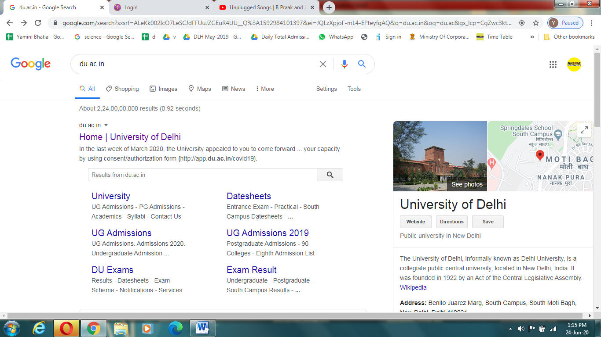Open the Datesheets sitelink
The height and width of the screenshot is (337, 601).
249,196
